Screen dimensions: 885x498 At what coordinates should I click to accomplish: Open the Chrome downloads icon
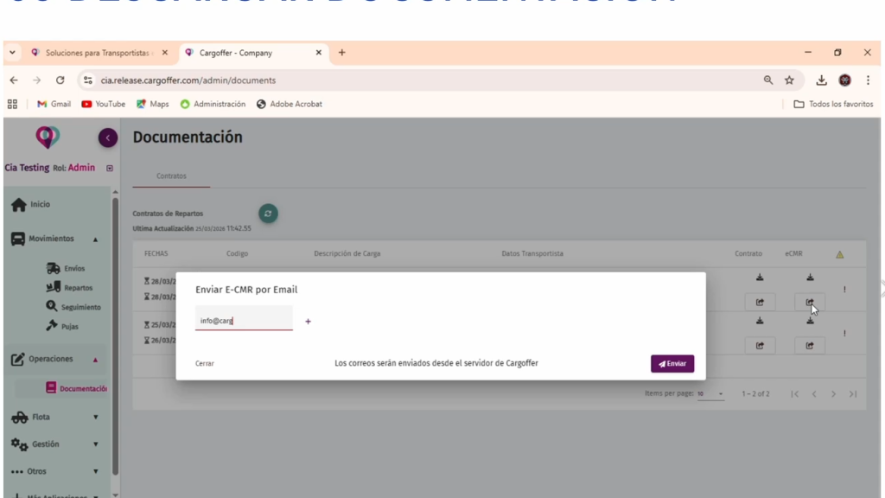(821, 80)
